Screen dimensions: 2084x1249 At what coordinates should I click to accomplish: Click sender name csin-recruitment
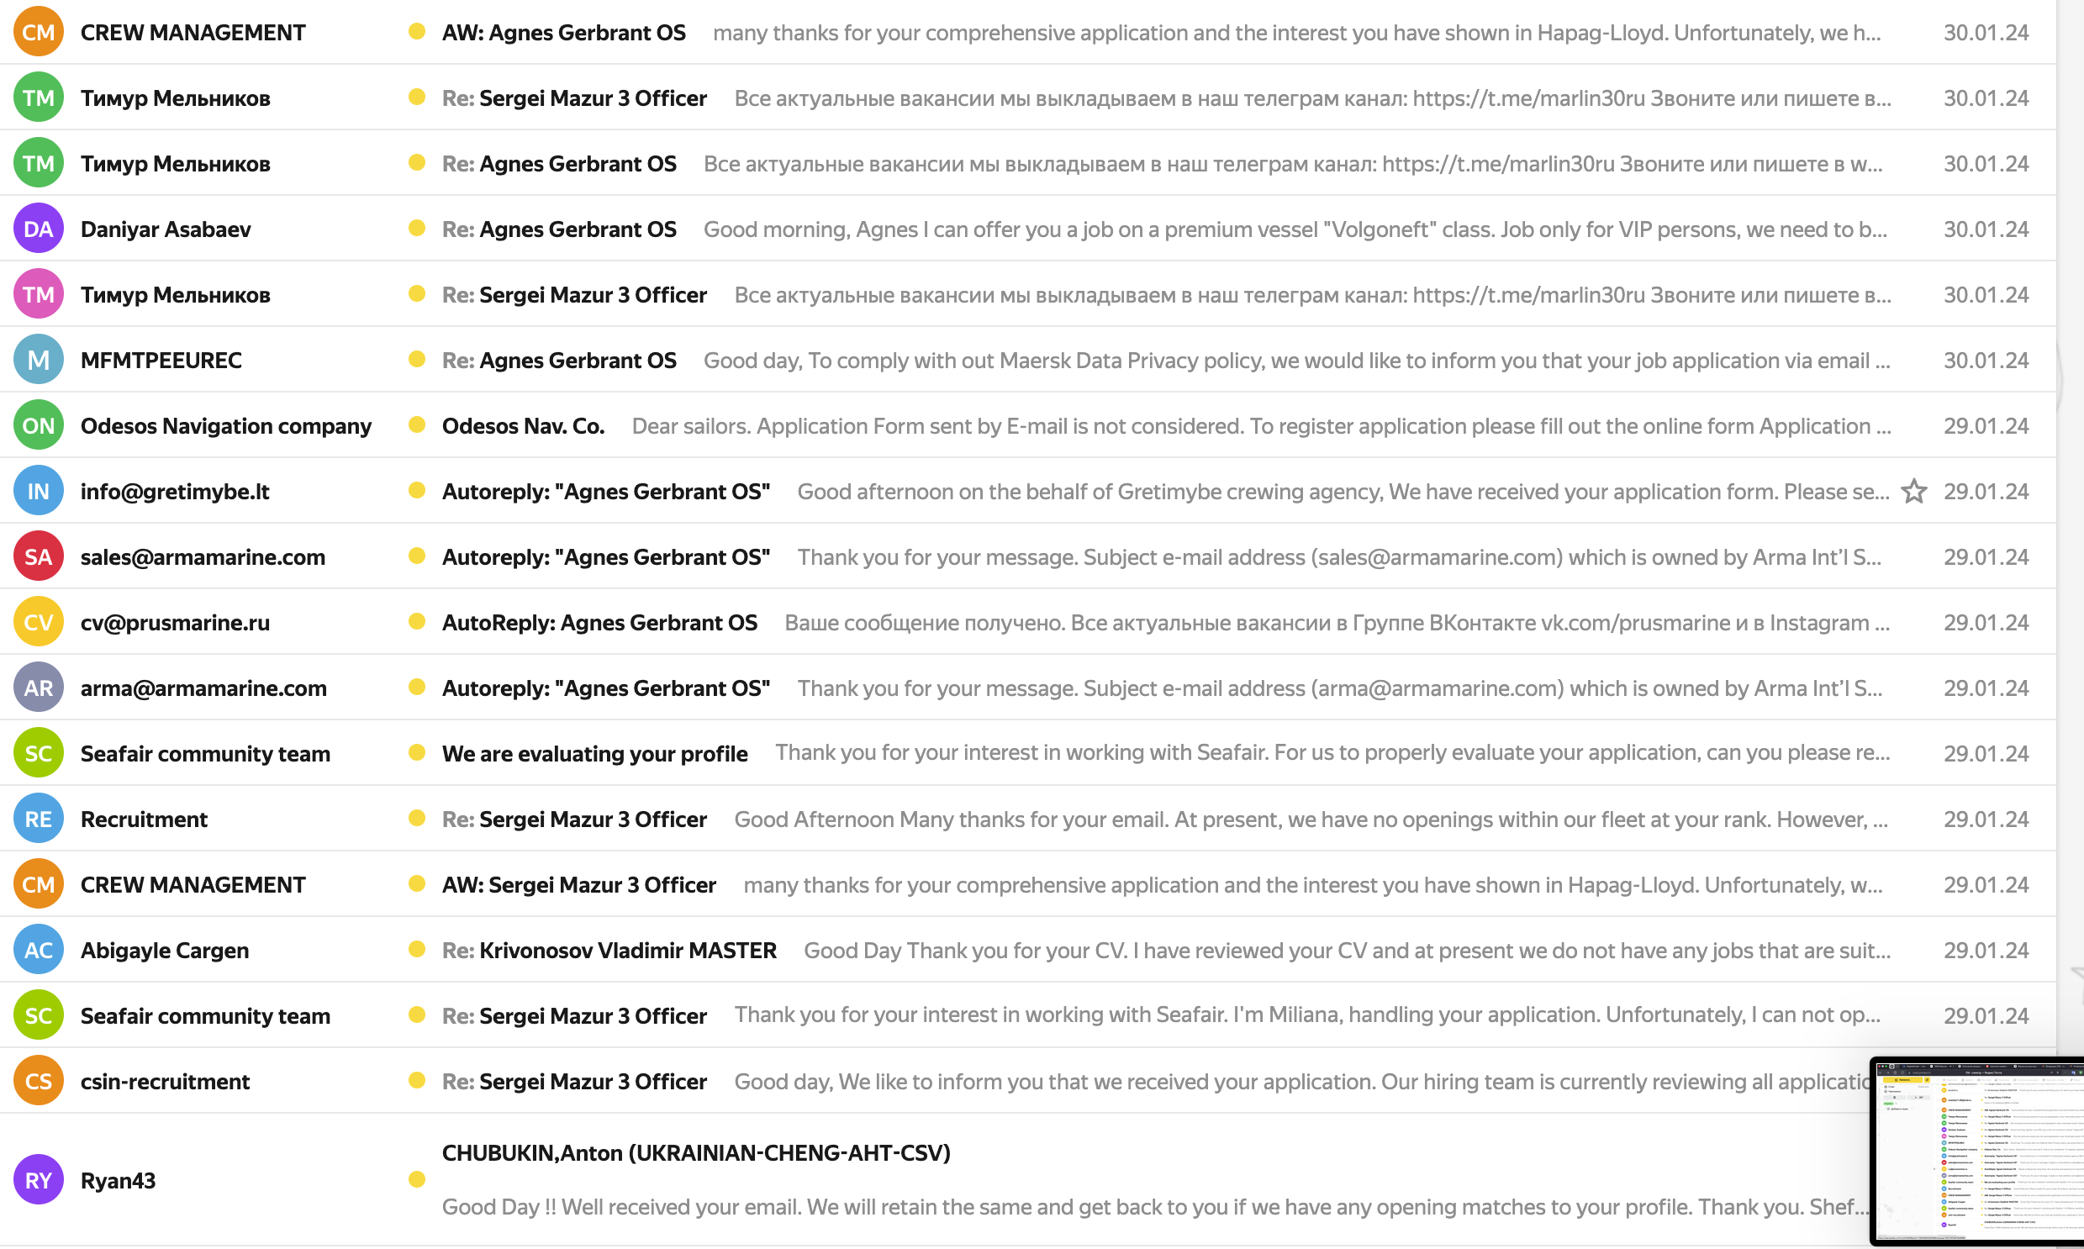pyautogui.click(x=165, y=1082)
